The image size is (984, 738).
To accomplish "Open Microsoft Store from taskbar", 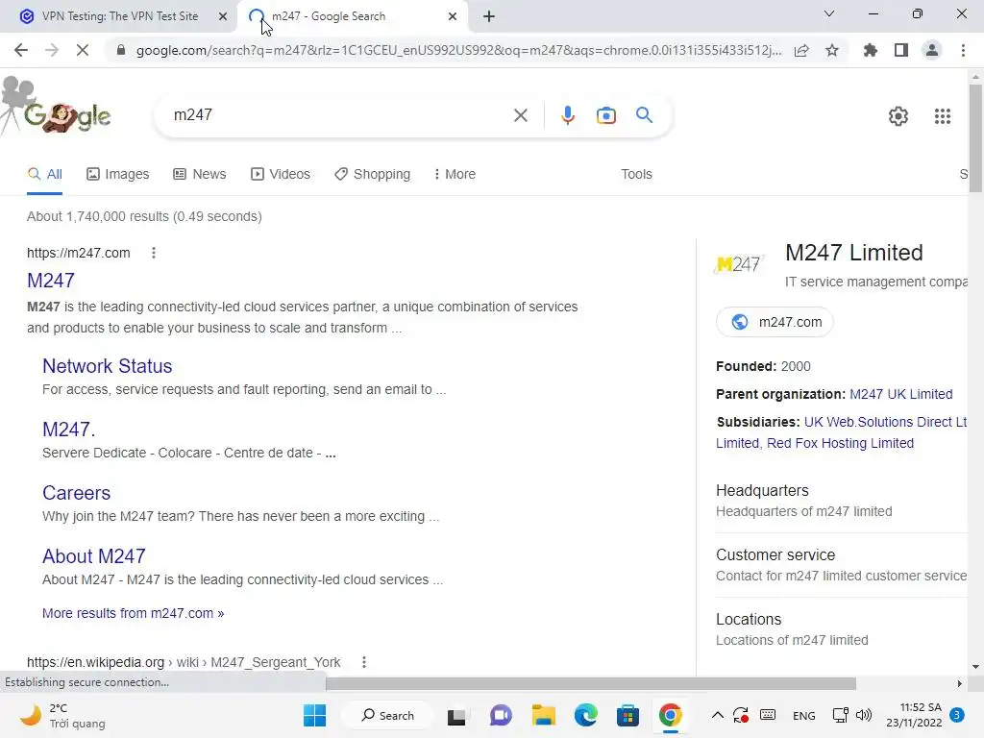I will pyautogui.click(x=627, y=715).
